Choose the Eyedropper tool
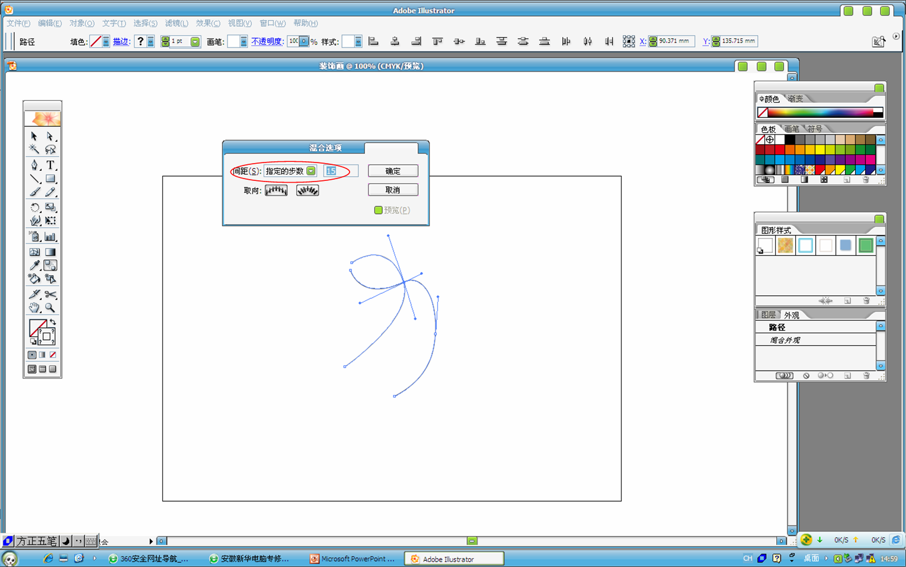The width and height of the screenshot is (906, 567). (34, 265)
